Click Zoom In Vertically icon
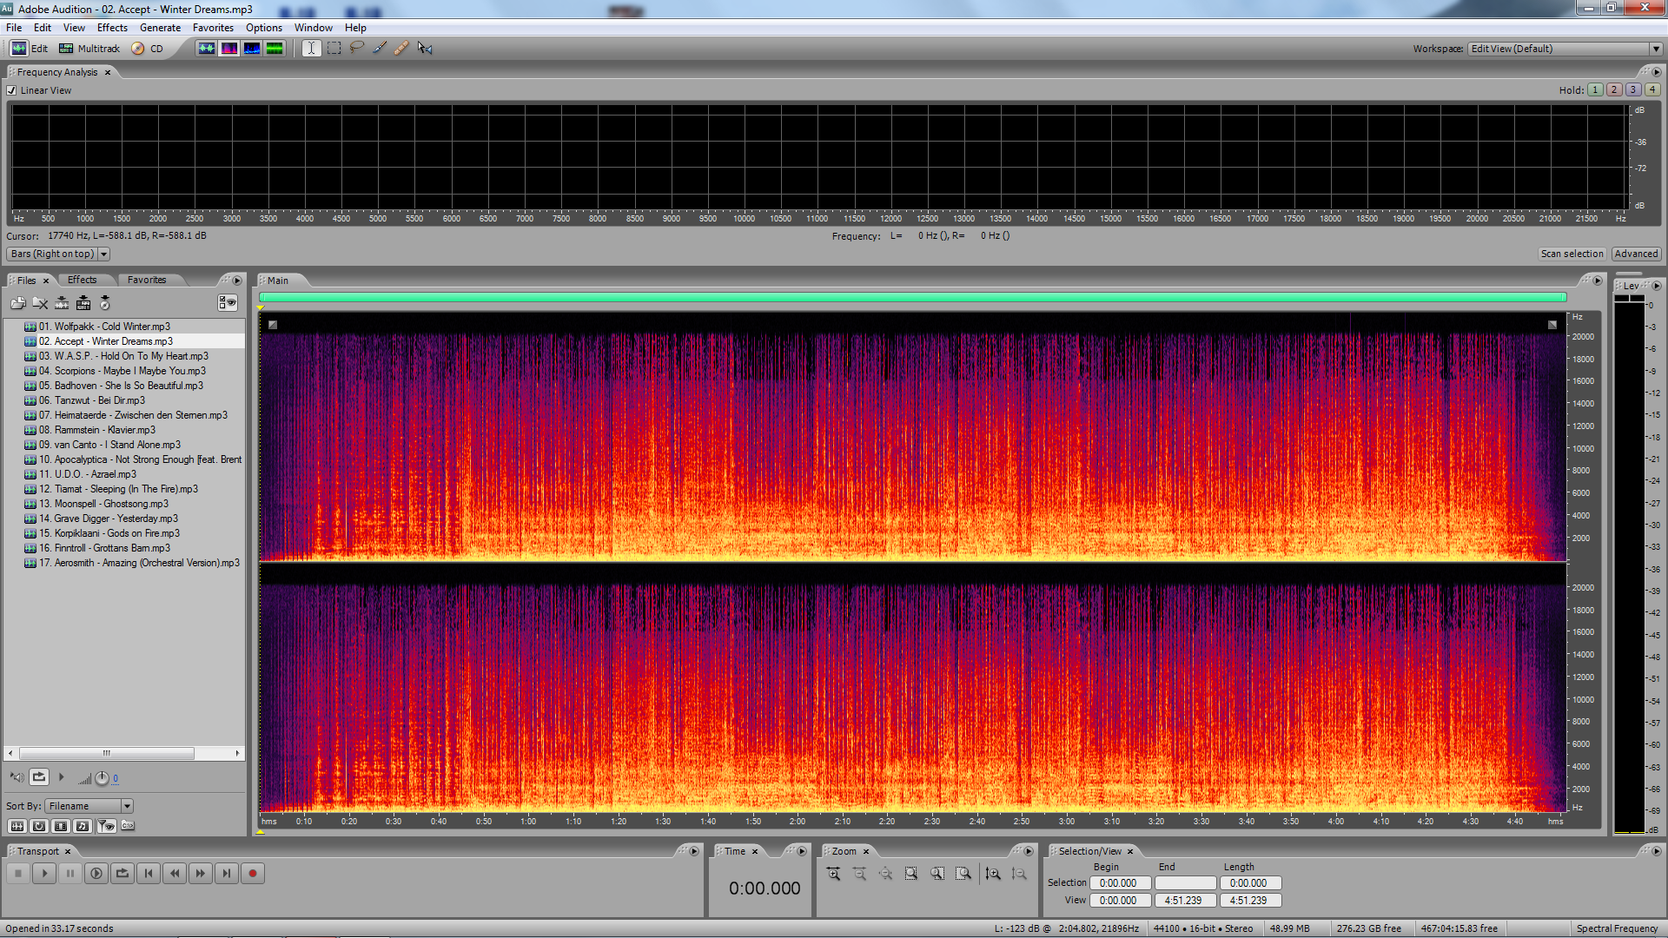 tap(993, 874)
